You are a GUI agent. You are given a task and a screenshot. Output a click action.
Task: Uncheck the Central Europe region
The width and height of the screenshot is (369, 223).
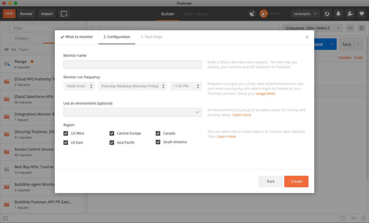pos(112,133)
